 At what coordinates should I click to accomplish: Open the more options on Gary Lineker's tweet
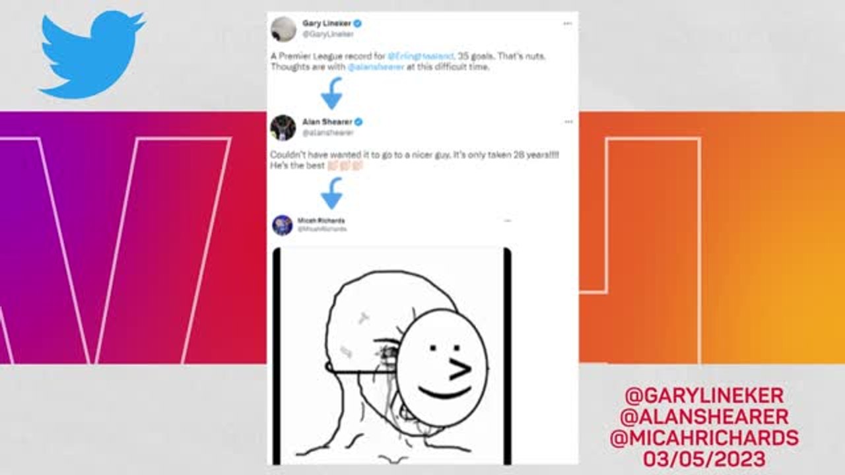[x=568, y=23]
